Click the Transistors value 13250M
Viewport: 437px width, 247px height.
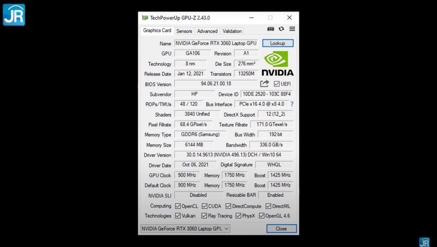pyautogui.click(x=246, y=74)
